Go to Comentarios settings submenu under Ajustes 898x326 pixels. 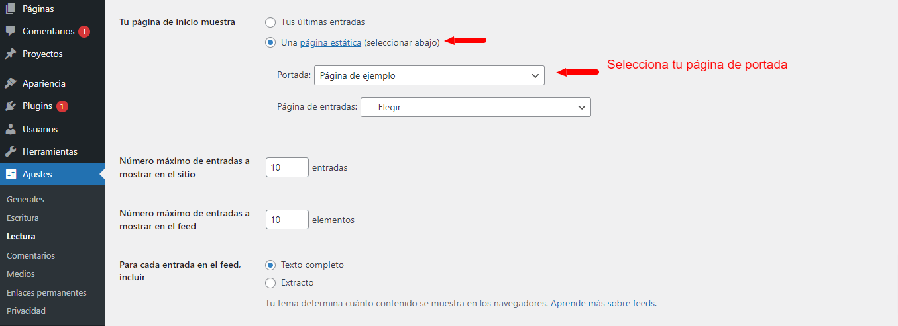point(30,255)
